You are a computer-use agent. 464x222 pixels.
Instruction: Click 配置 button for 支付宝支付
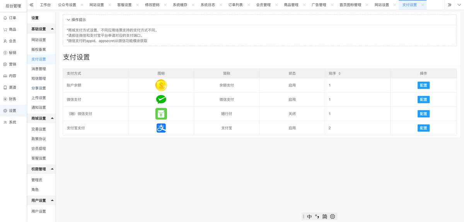423,128
